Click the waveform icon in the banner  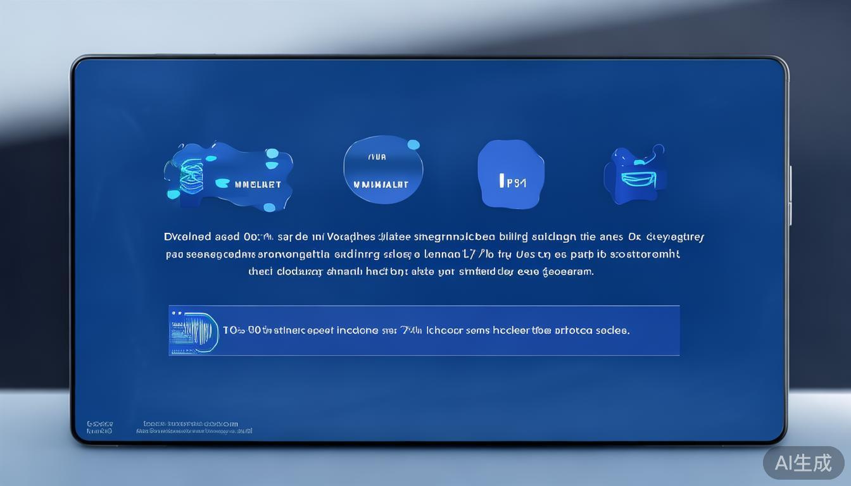point(194,330)
